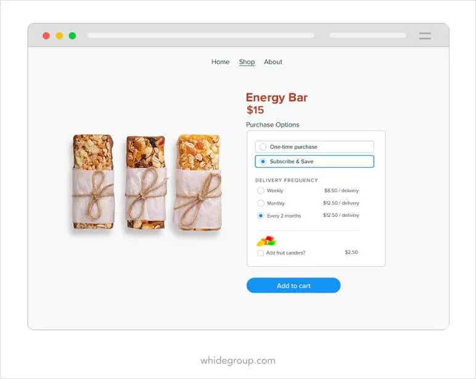This screenshot has width=476, height=379.
Task: Click the fruit candies icon
Action: point(266,241)
